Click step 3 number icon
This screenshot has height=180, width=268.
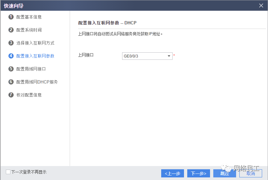pyautogui.click(x=11, y=43)
